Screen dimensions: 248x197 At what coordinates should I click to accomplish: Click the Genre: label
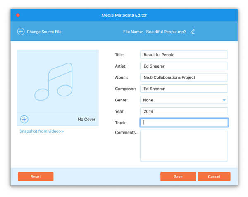[121, 100]
